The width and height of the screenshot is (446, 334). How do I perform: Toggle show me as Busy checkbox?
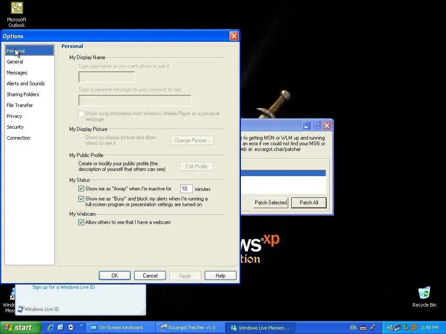81,199
